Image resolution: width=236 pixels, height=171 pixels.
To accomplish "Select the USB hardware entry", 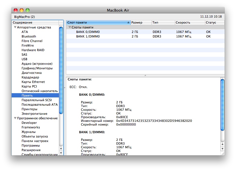I will tap(24, 59).
